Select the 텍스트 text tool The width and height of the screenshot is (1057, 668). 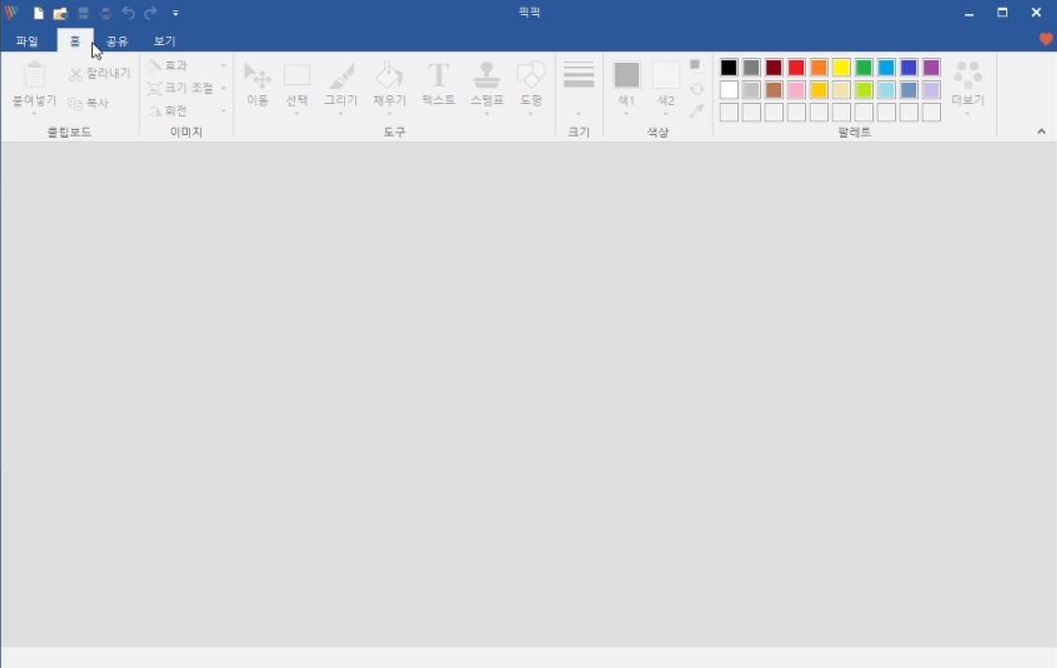(x=439, y=84)
